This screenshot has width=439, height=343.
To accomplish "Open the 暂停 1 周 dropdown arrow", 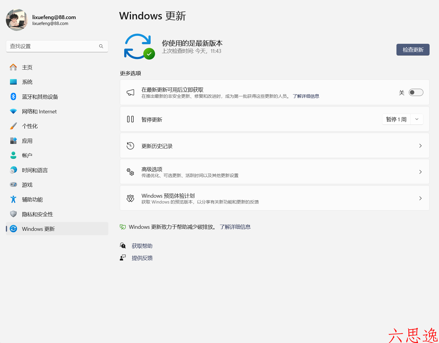I will [417, 119].
